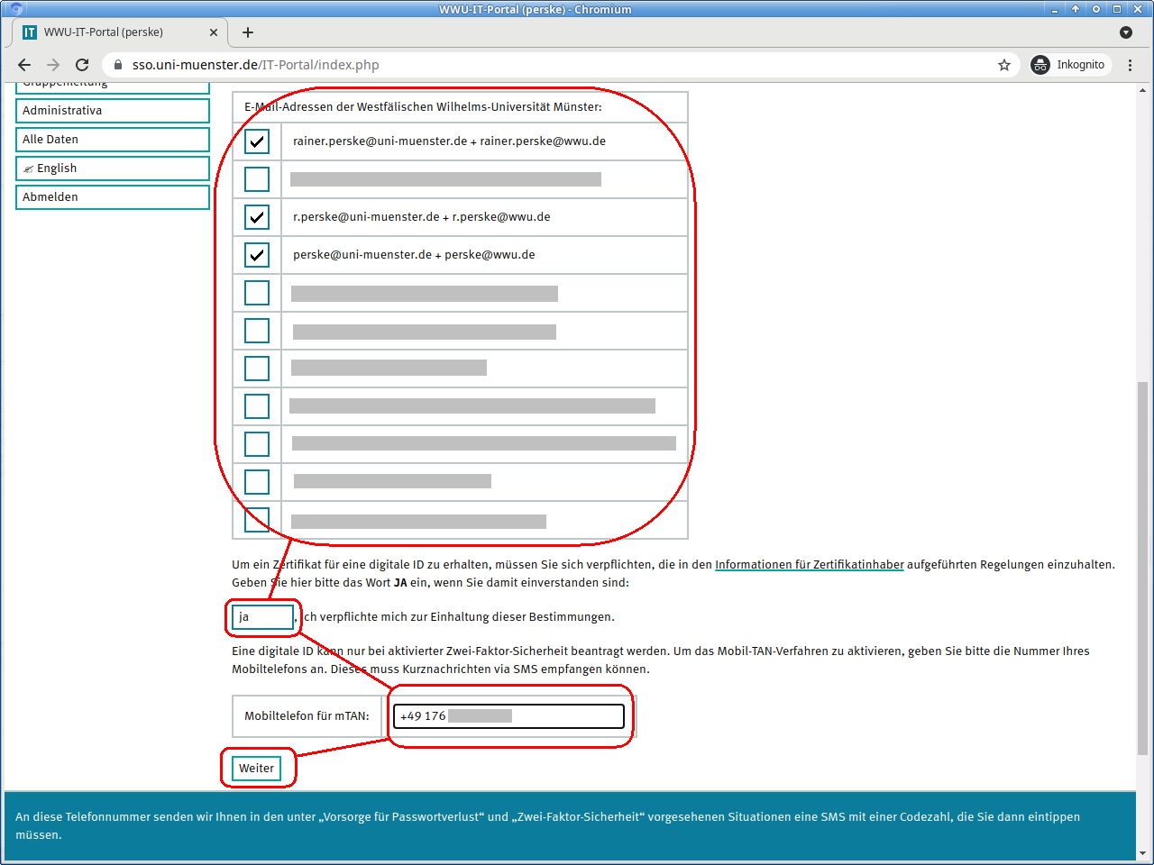Uncheck r.perske@uni-muenster.de address checkbox

coord(257,217)
